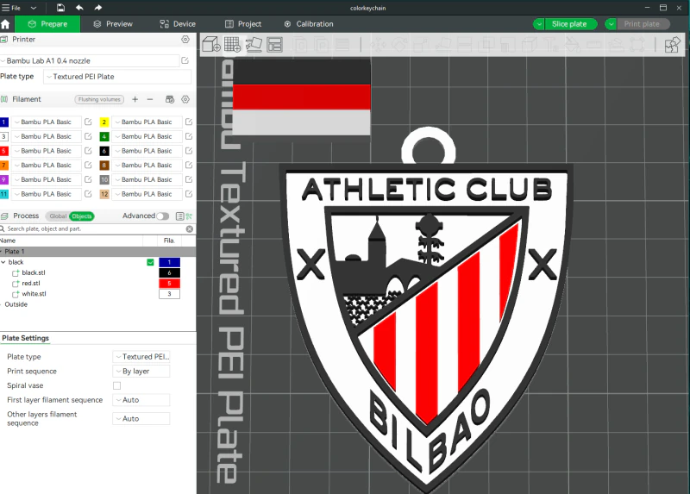Edit Bambu Lab A1 printer preset
The height and width of the screenshot is (494, 690).
(185, 60)
